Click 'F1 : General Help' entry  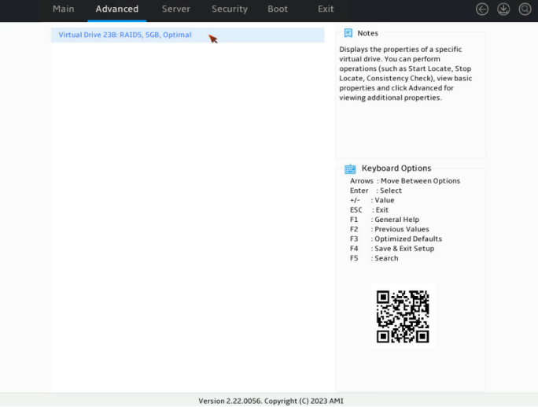coord(385,220)
